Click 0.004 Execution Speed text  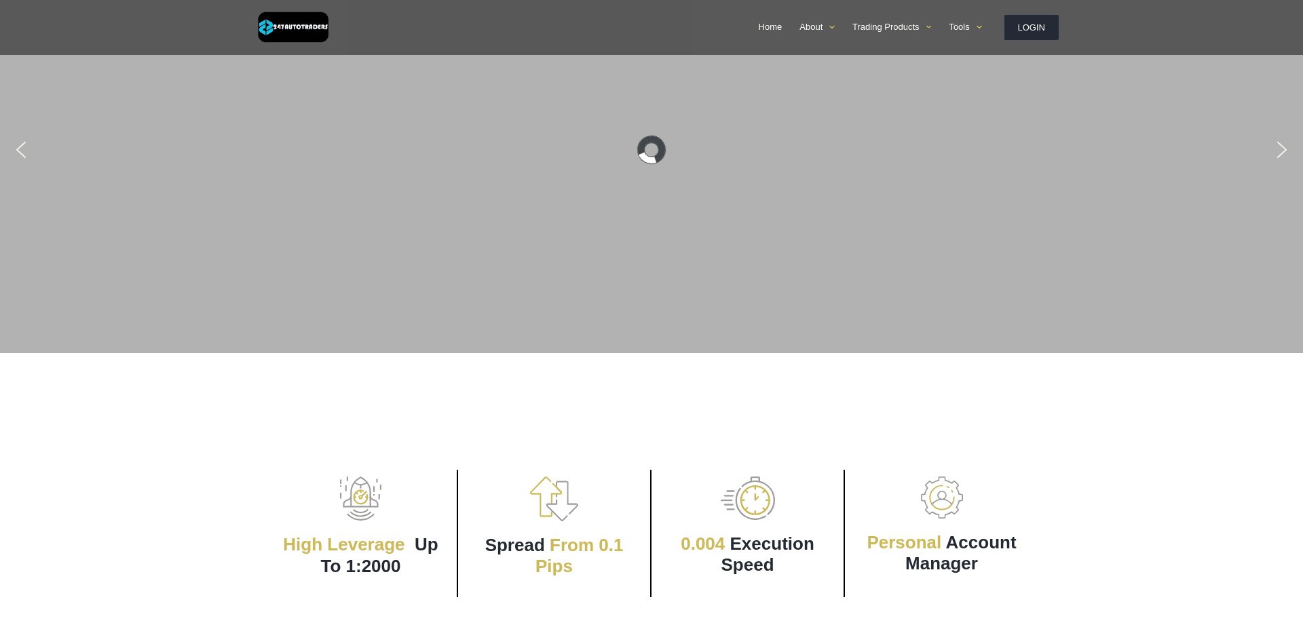[x=747, y=554]
